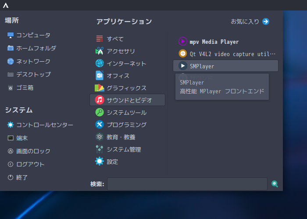Viewport: 307px width, 219px height.
Task: Select サウンドとビデオ category label
Action: (129, 100)
